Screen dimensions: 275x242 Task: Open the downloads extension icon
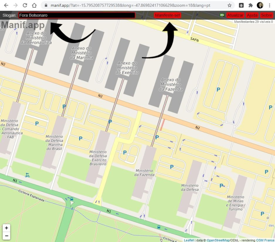(x=241, y=6)
